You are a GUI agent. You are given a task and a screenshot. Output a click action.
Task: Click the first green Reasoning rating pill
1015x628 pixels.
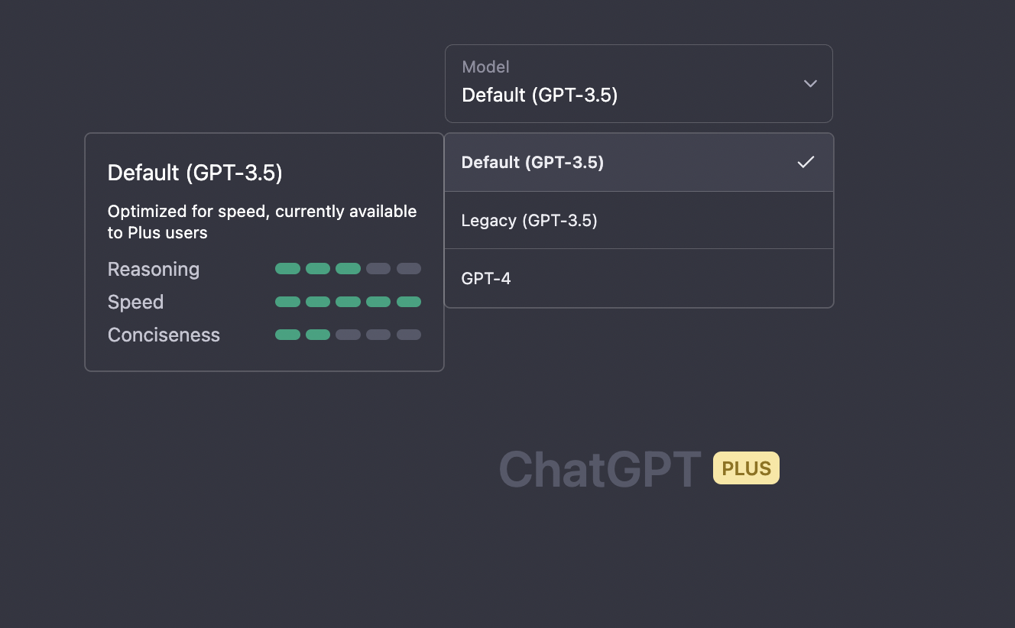click(x=287, y=269)
